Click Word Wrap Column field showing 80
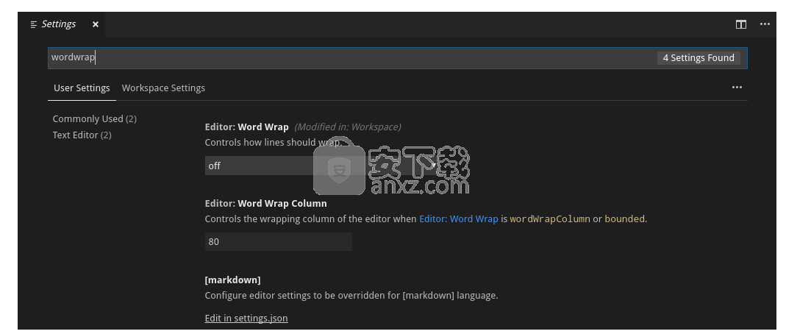 tap(278, 242)
